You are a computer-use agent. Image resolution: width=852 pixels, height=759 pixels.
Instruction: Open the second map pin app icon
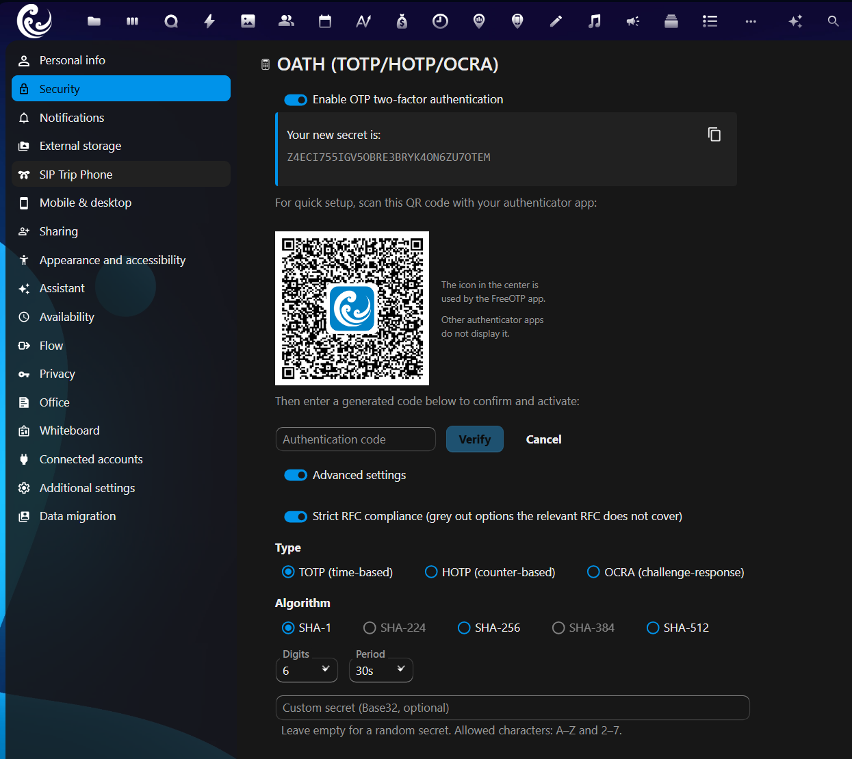(x=517, y=21)
